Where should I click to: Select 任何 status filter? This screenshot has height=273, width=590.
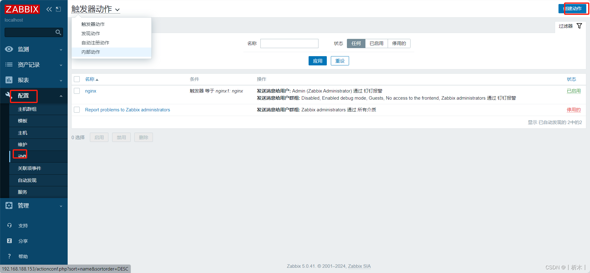tap(356, 43)
